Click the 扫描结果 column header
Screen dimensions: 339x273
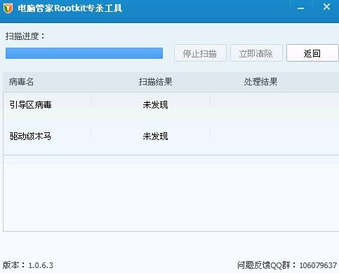click(155, 82)
